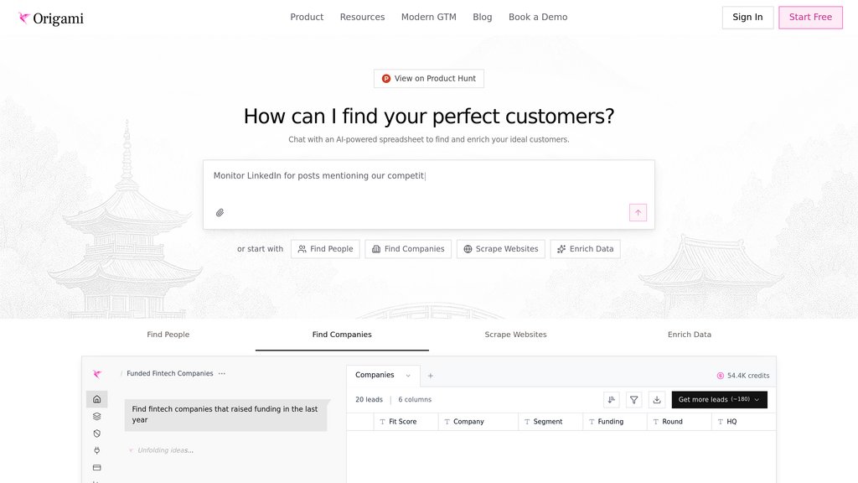
Task: Submit the prompt with the arrow button
Action: [x=638, y=213]
